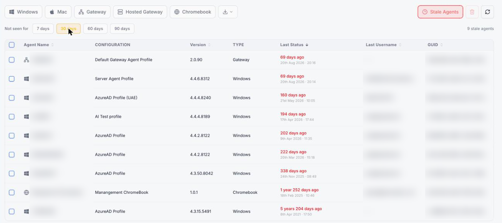Filter not seen for 7 days

click(43, 29)
